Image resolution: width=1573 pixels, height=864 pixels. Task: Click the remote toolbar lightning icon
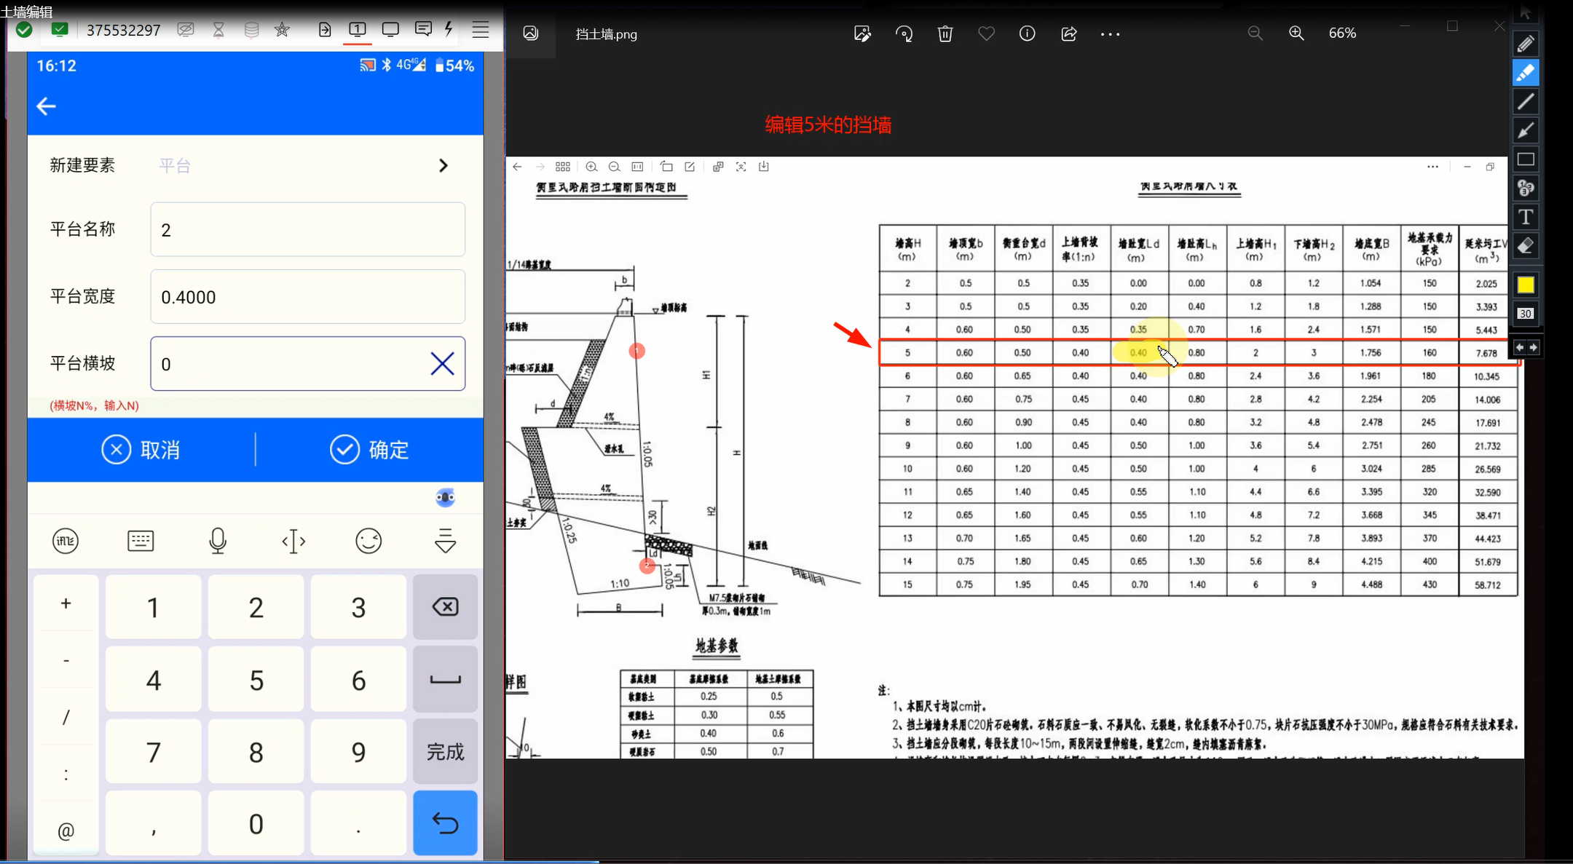(x=449, y=29)
